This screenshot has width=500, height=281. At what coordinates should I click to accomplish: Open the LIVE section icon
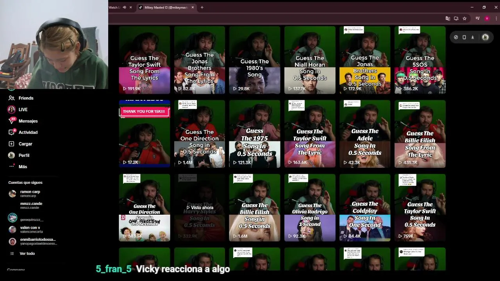pyautogui.click(x=11, y=110)
